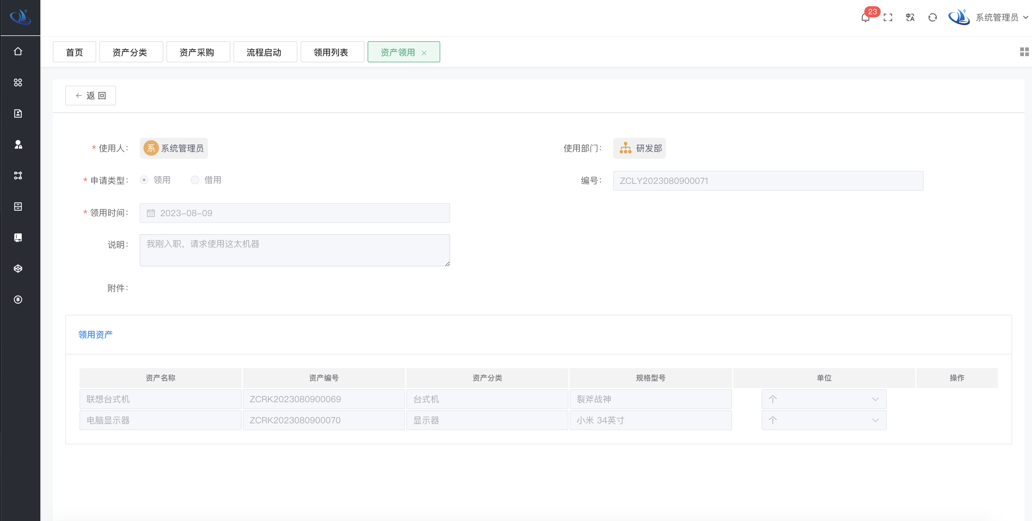The height and width of the screenshot is (521, 1032).
Task: Open the workflow nodes icon in sidebar
Action: tap(18, 175)
